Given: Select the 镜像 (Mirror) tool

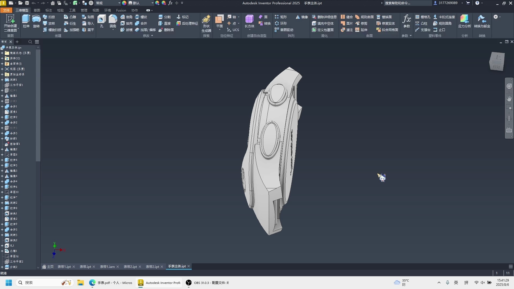Looking at the screenshot, I should (x=302, y=17).
